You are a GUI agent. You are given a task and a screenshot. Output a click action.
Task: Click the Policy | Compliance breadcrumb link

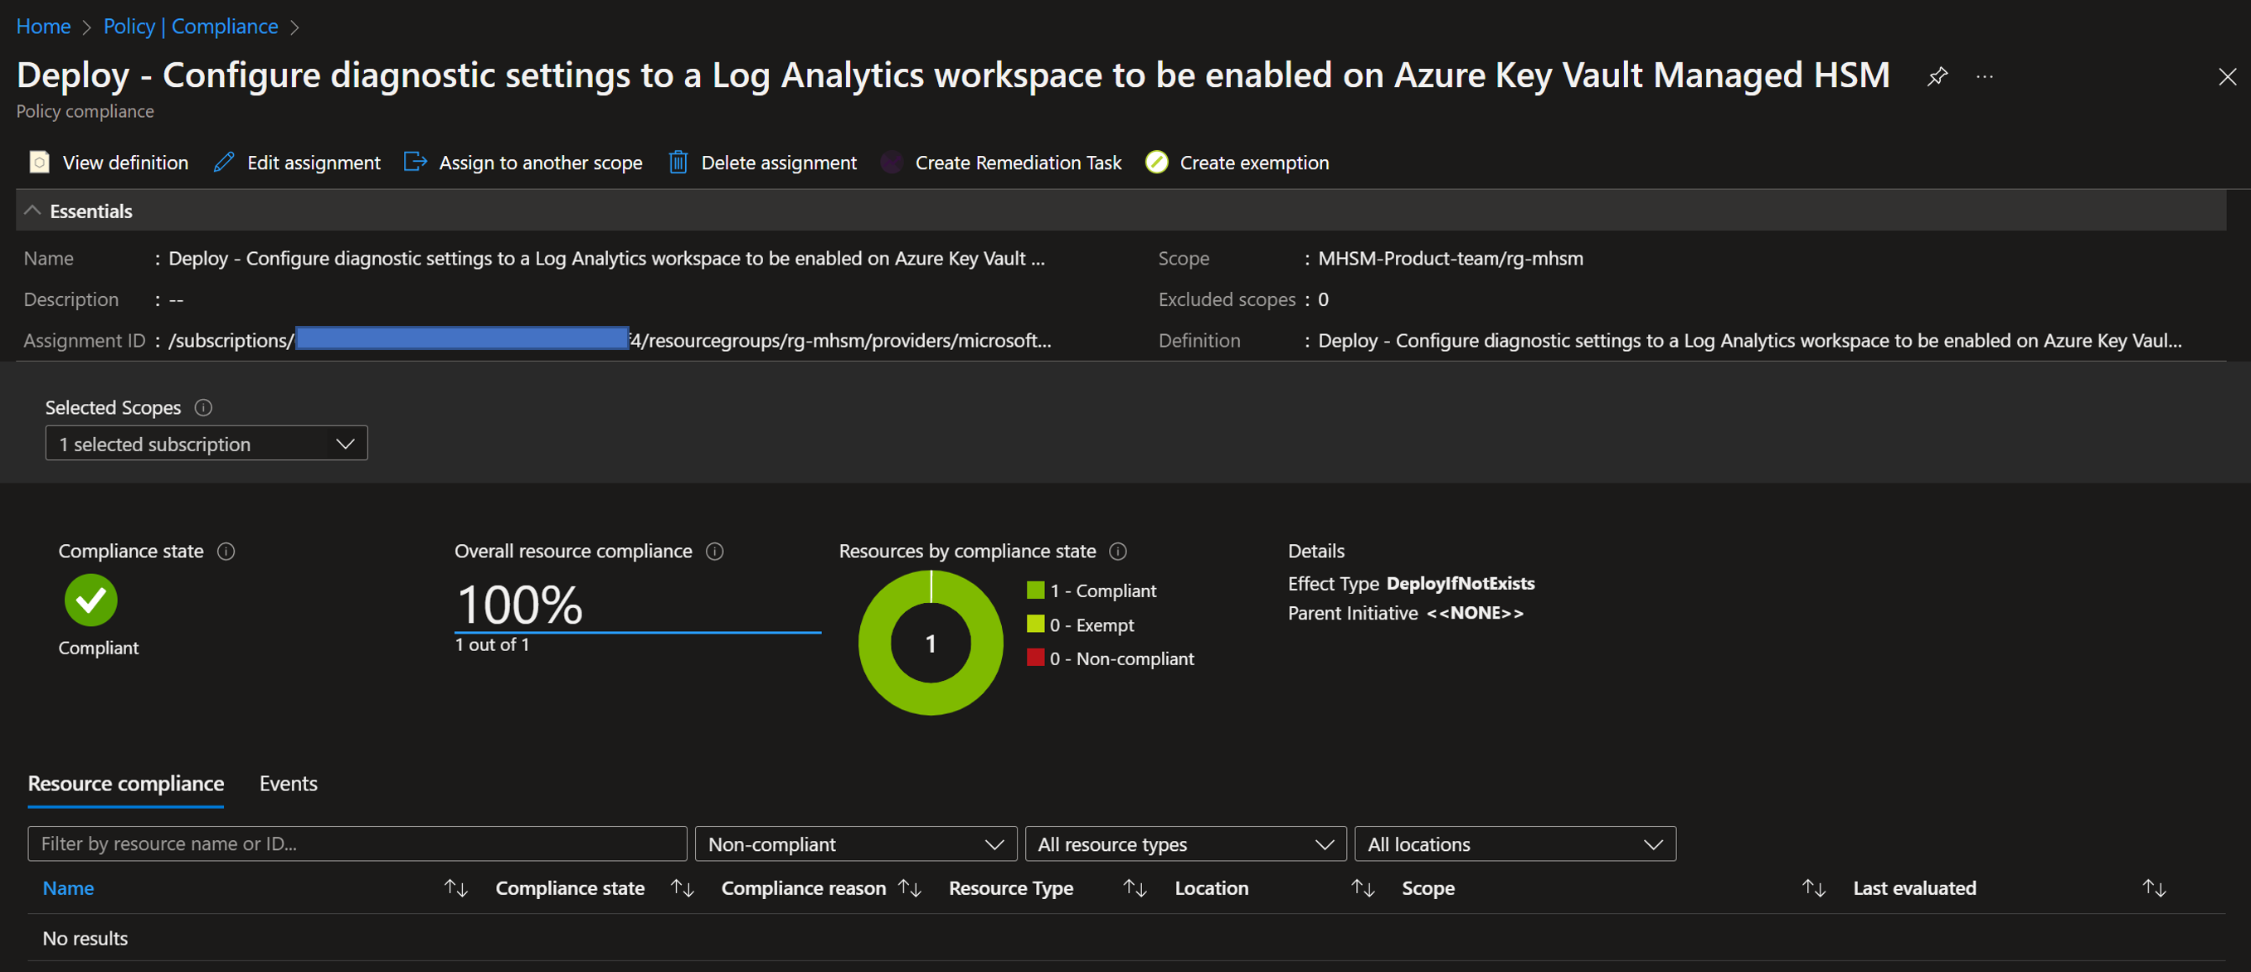[x=191, y=27]
